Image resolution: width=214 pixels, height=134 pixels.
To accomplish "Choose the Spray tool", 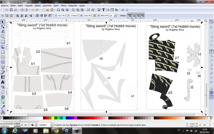I will coord(3,87).
